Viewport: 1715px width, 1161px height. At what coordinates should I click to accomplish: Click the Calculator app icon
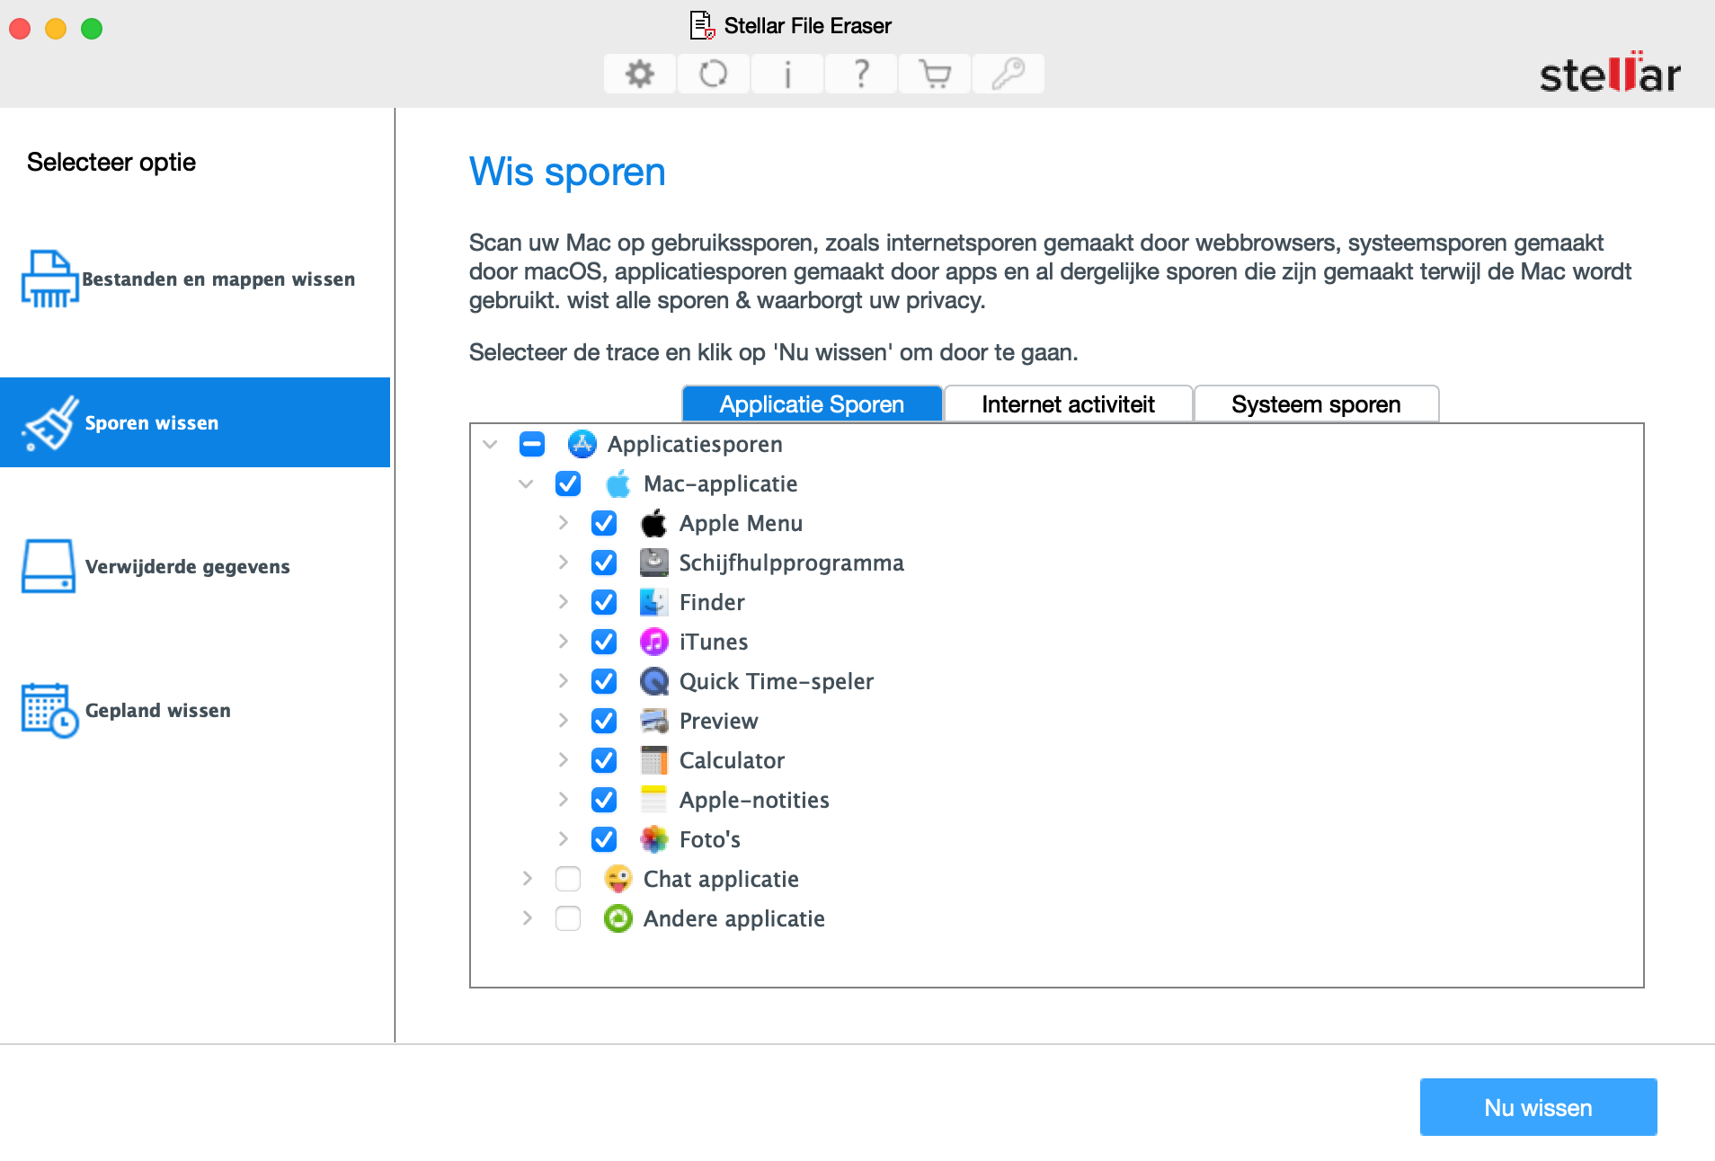click(x=654, y=760)
